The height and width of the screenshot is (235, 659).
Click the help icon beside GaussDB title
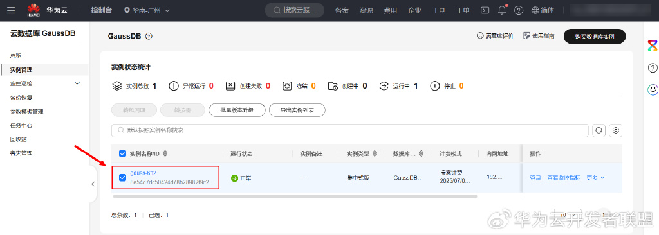(149, 37)
